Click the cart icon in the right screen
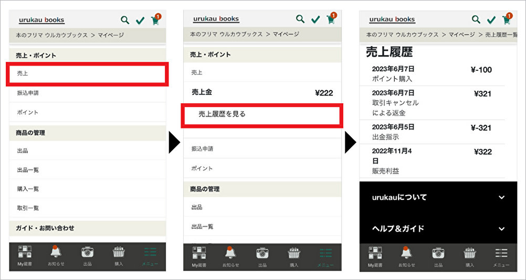This screenshot has width=526, height=280. (x=506, y=20)
